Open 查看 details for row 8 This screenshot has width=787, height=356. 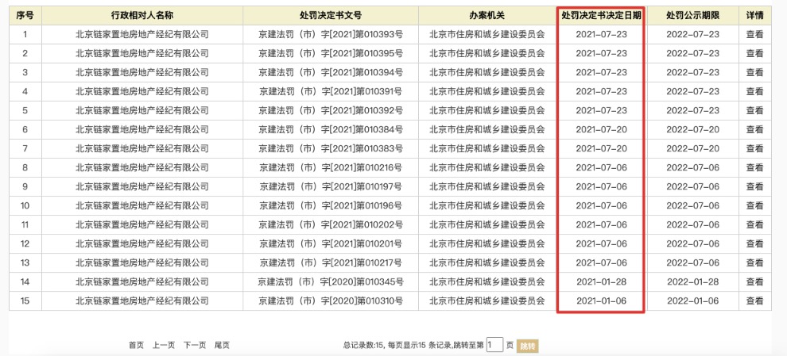tap(754, 168)
